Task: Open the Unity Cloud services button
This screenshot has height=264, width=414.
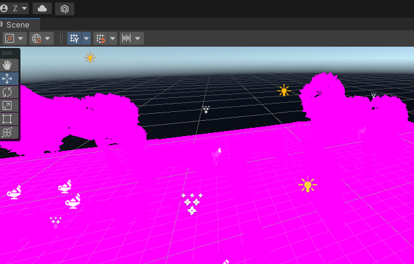Action: tap(42, 8)
